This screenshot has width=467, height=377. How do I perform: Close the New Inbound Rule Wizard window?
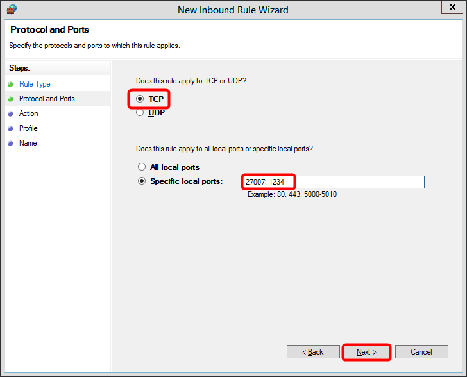point(452,7)
